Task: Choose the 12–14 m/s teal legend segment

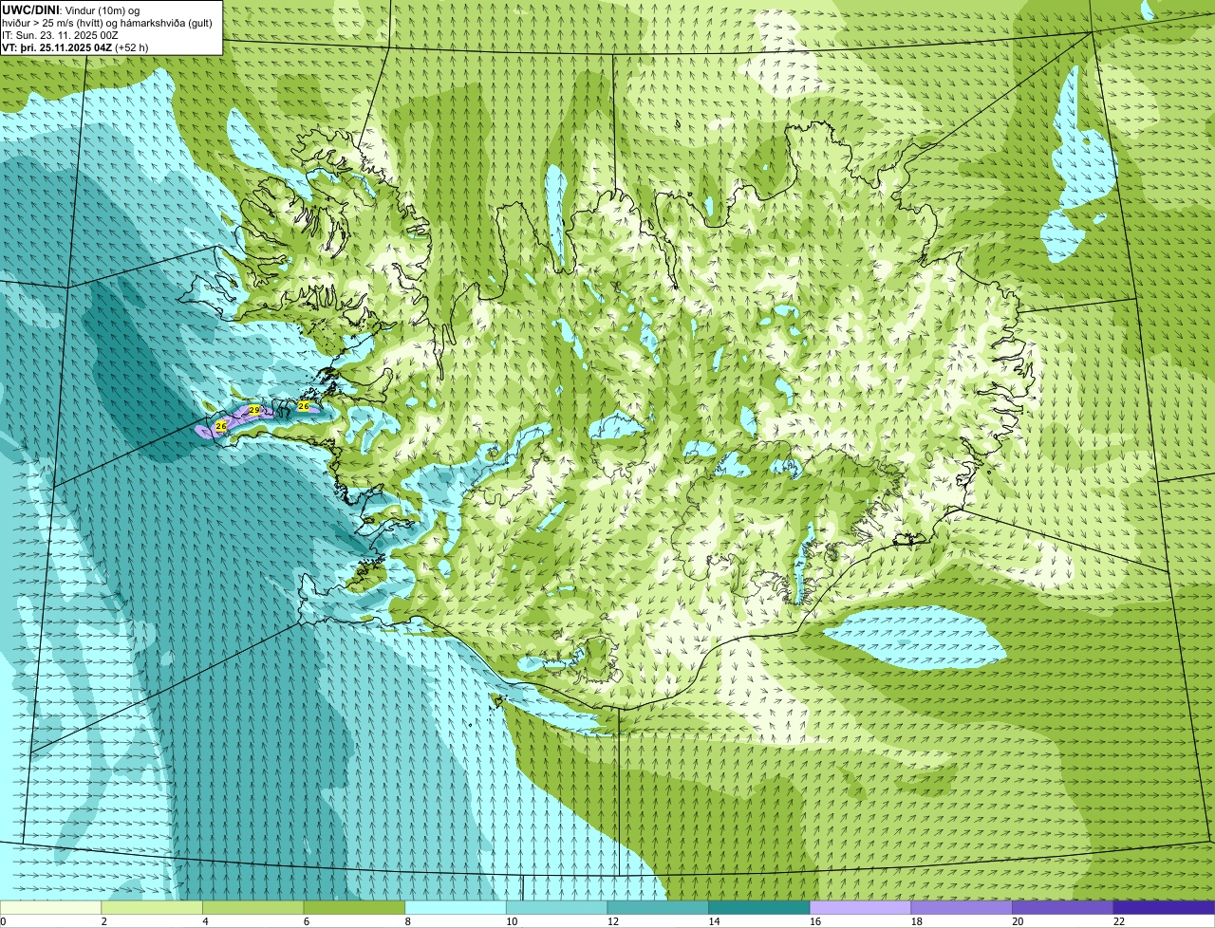Action: point(658,907)
